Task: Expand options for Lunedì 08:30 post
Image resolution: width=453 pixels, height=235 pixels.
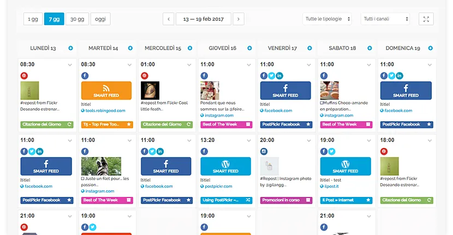Action: tap(70, 65)
